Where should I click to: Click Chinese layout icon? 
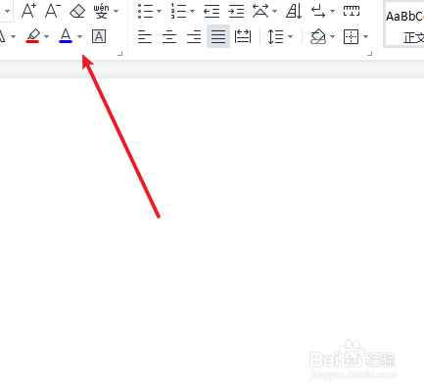click(260, 11)
